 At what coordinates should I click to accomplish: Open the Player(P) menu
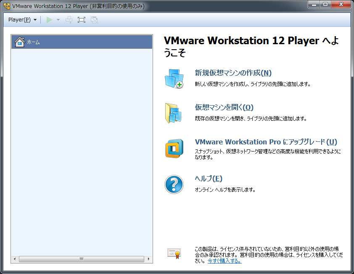22,20
